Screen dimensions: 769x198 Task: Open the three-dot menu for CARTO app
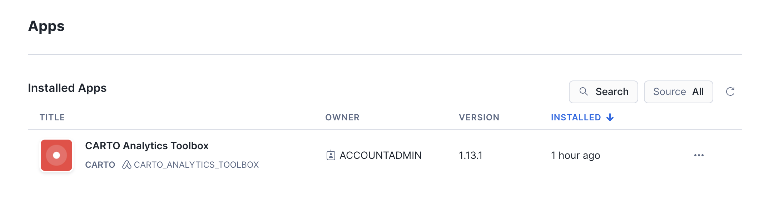(699, 155)
